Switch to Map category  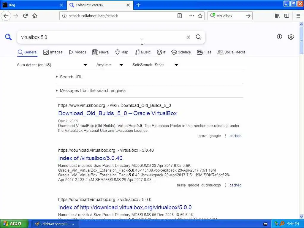[x=122, y=52]
